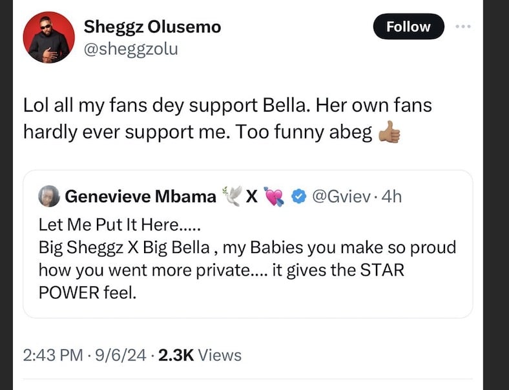Click the pink heart-with-arrow emoji
Screen dimensions: 509x390
[x=275, y=196]
